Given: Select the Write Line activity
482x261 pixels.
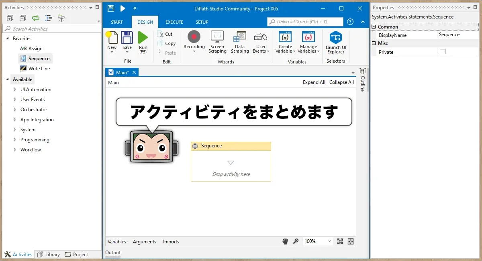Looking at the screenshot, I should click(x=35, y=69).
